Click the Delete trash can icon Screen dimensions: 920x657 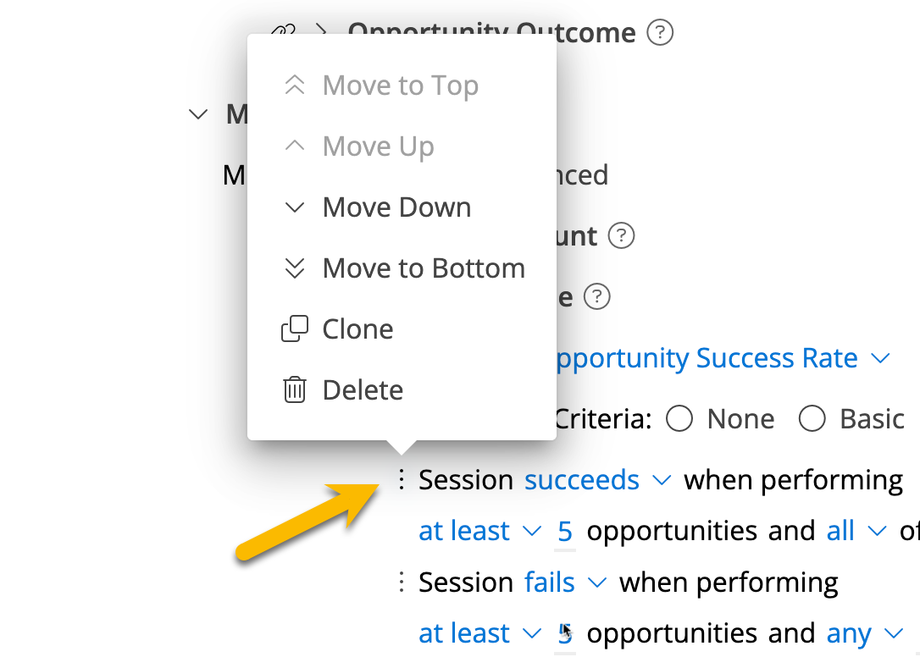[x=295, y=389]
